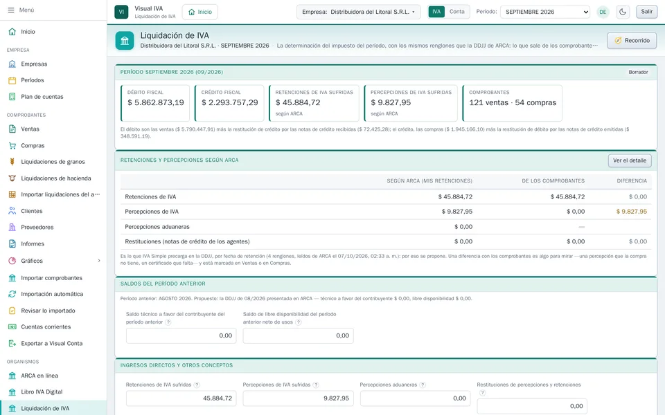Screen dimensions: 665x415
Task: Click the Percepciones de IVA difference $ 9.827,95
Action: pyautogui.click(x=632, y=212)
